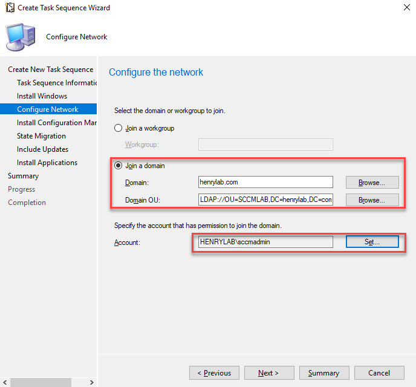
Task: Select the Join a domain option
Action: tap(119, 166)
